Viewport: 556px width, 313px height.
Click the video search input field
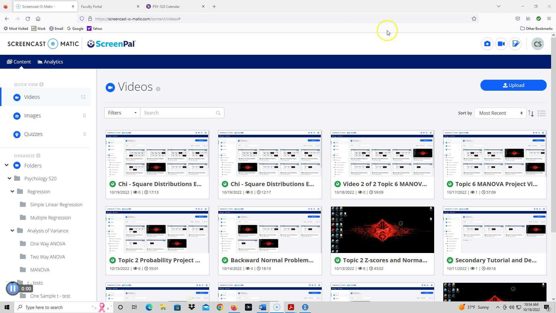click(182, 113)
